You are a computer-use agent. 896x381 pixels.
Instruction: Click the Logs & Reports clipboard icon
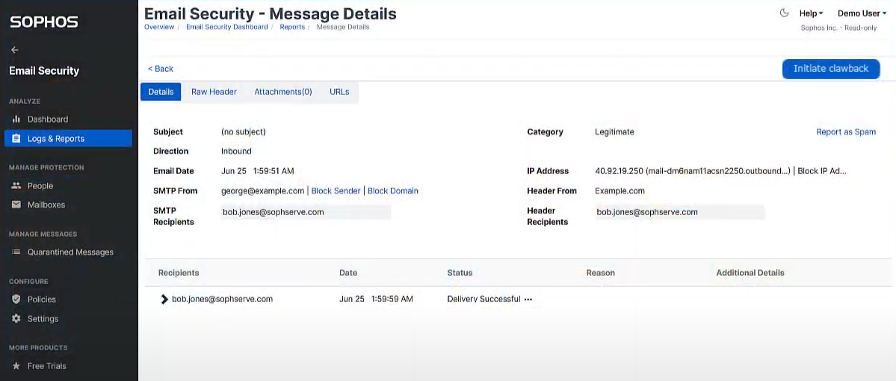coord(16,139)
